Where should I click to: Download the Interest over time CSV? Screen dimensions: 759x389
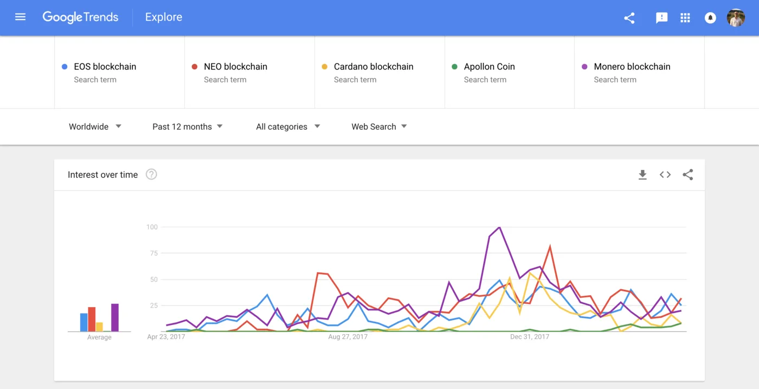tap(642, 175)
